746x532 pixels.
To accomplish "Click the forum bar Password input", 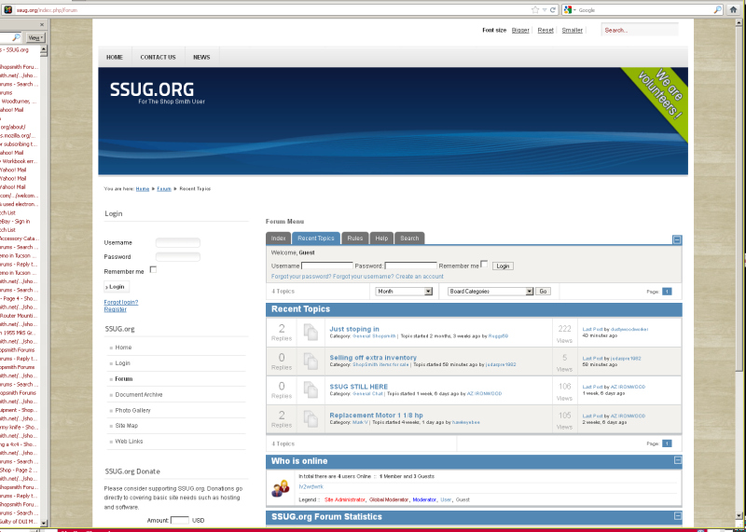I will [410, 266].
